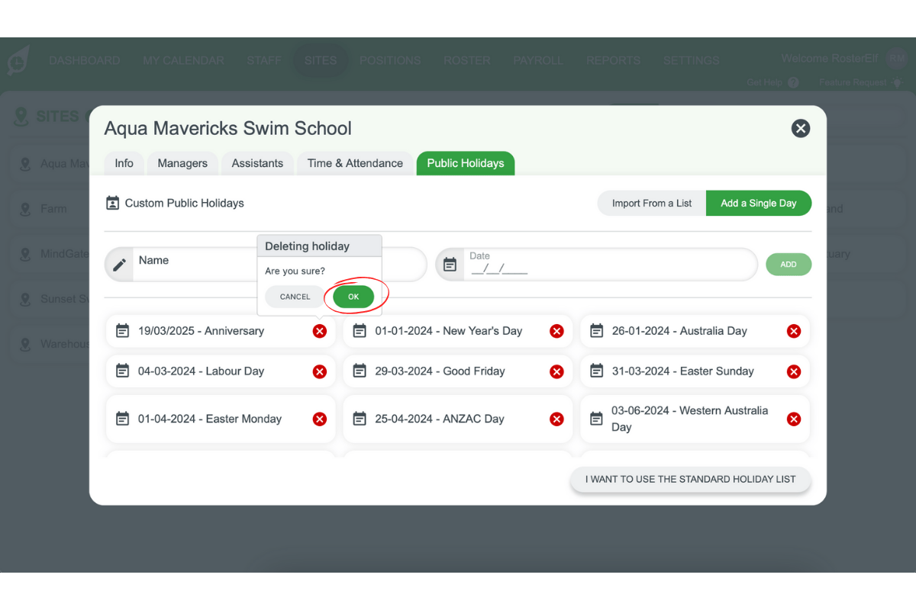The image size is (916, 610).
Task: Close the Aqua Mavericks Swim School dialog
Action: [800, 128]
